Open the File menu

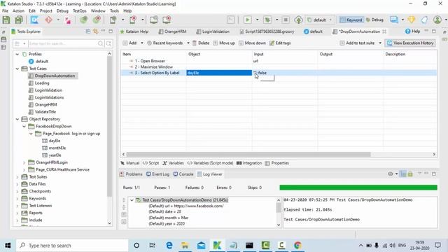click(5, 11)
